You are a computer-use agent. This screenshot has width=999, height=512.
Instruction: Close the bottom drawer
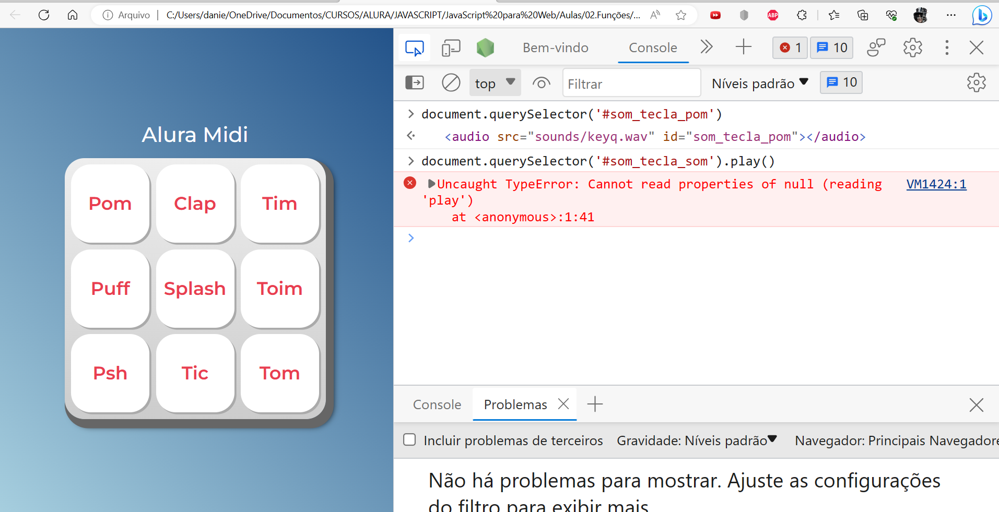tap(977, 405)
